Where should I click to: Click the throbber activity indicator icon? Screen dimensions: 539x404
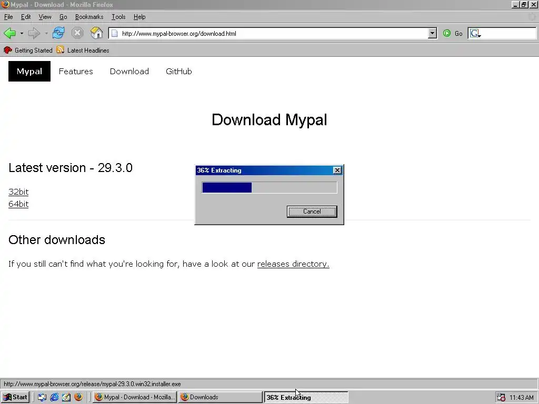tap(532, 17)
